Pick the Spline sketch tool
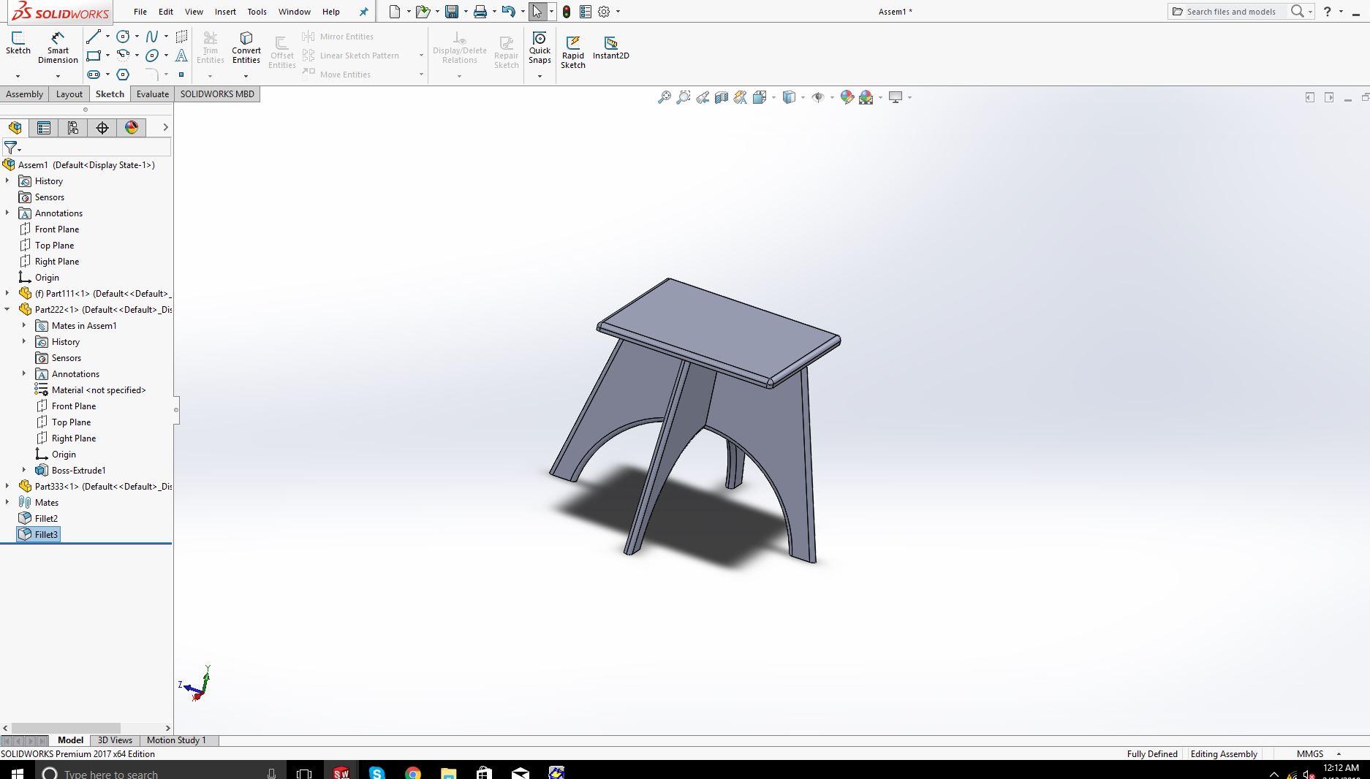The width and height of the screenshot is (1370, 779). [152, 37]
